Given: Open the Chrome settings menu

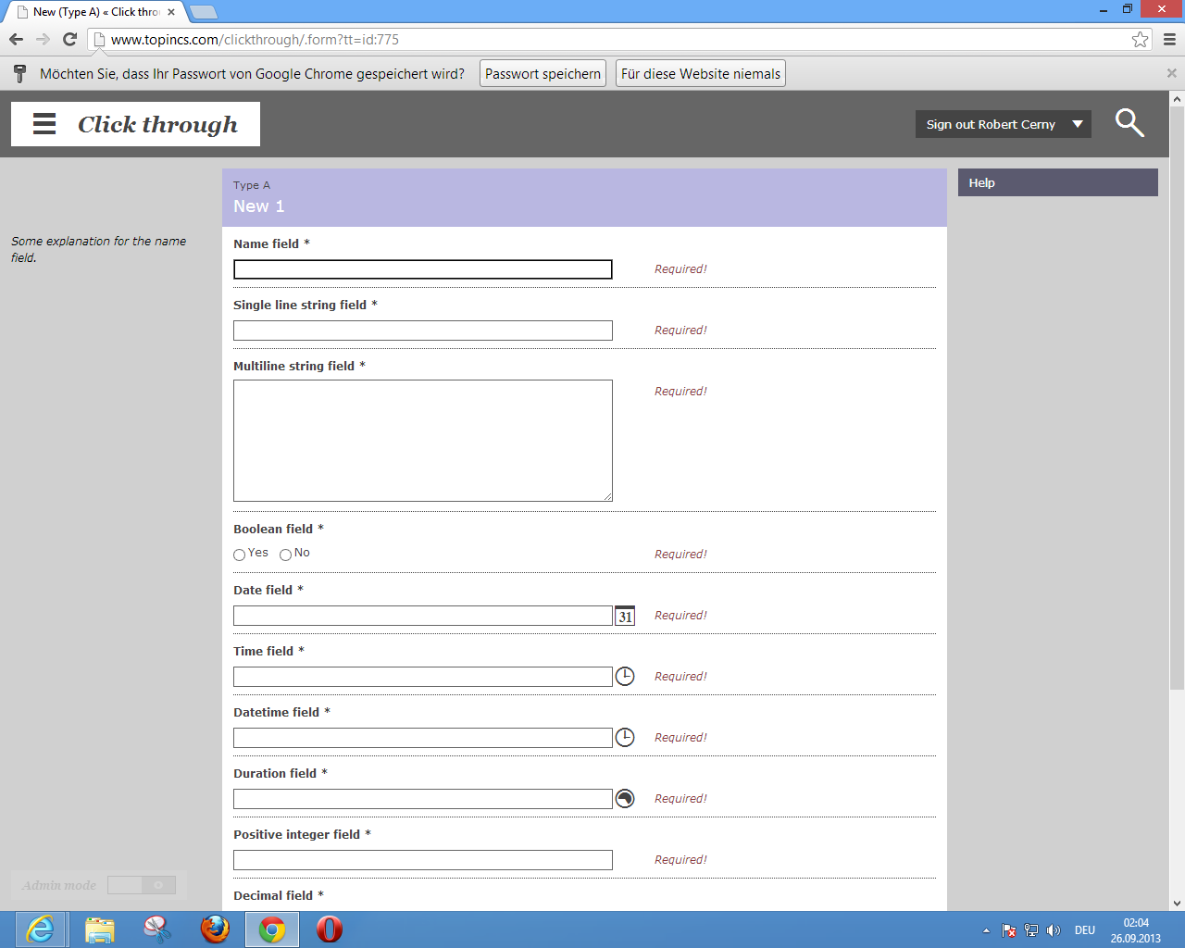Looking at the screenshot, I should [x=1169, y=40].
